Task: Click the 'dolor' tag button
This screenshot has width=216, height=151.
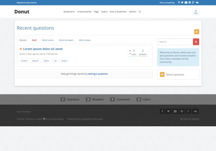Action: pos(46,61)
